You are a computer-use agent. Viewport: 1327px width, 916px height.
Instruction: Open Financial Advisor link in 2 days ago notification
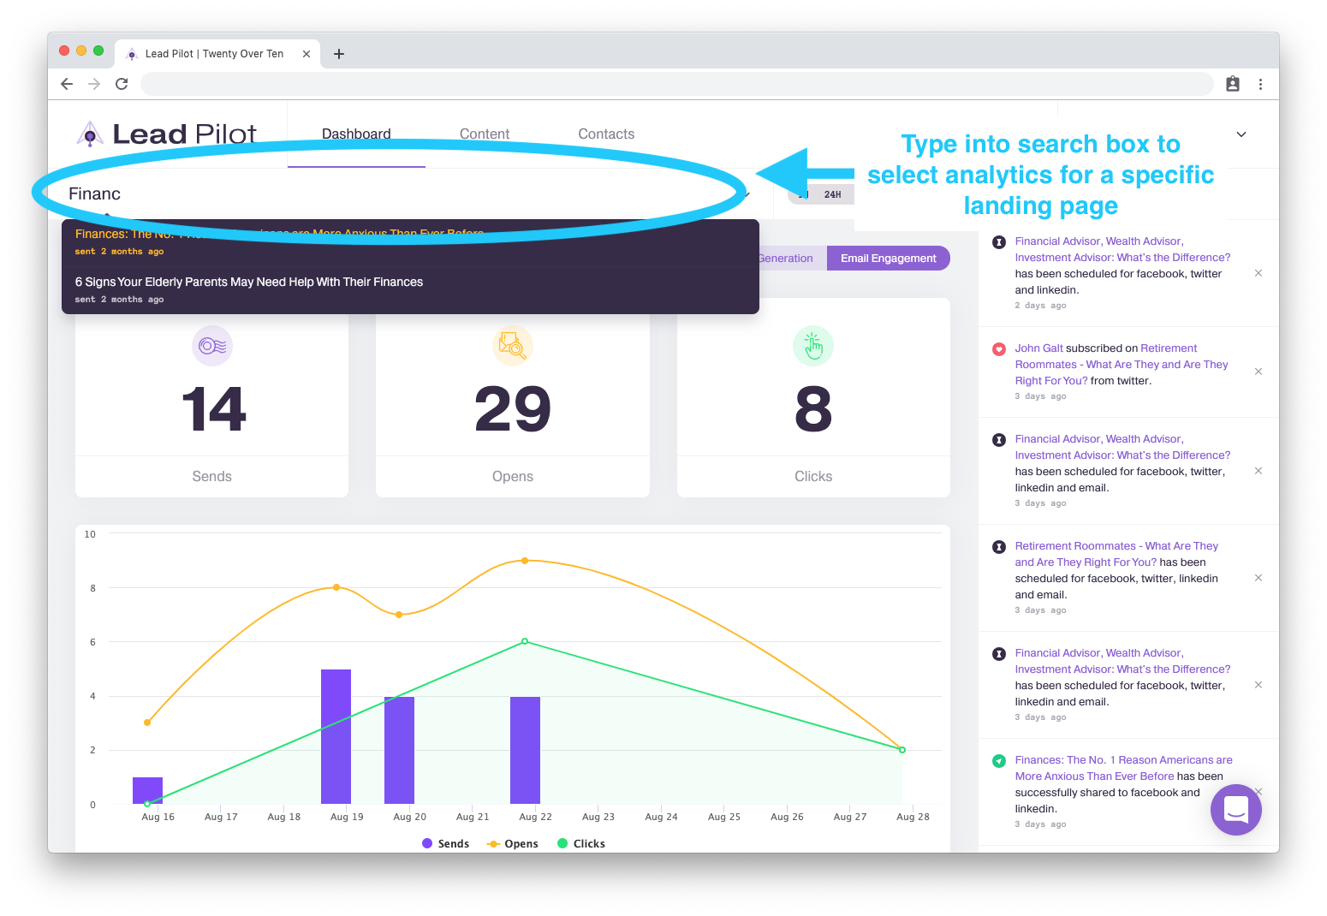pyautogui.click(x=1122, y=249)
